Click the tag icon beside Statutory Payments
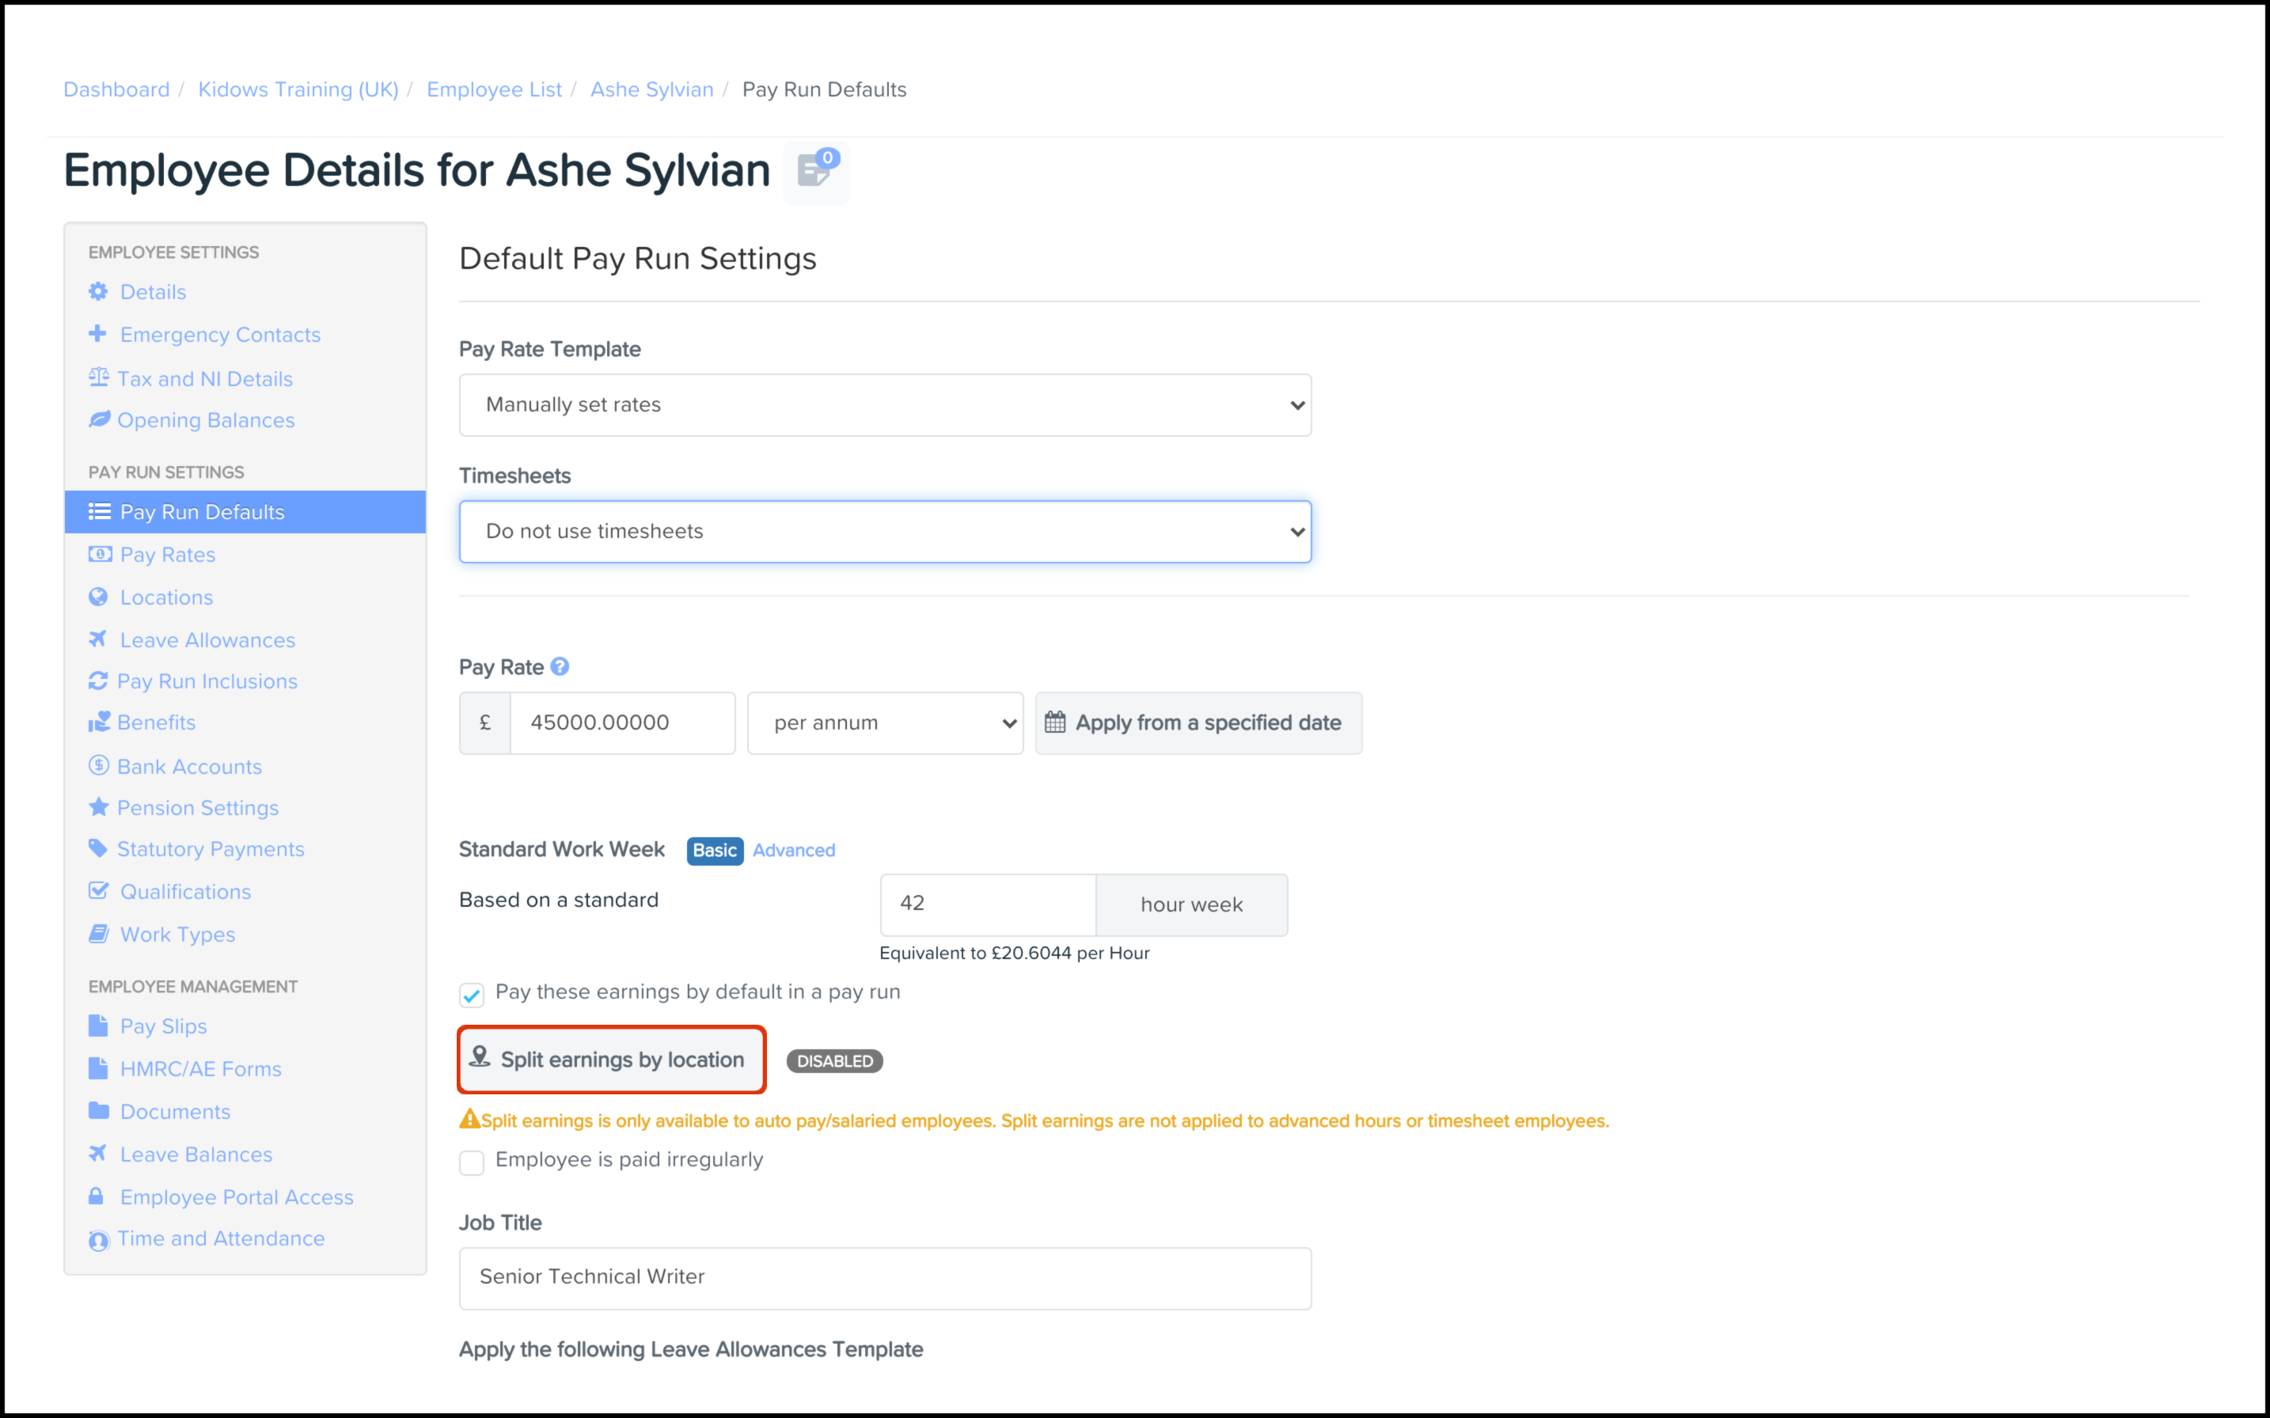Viewport: 2270px width, 1418px height. point(98,849)
